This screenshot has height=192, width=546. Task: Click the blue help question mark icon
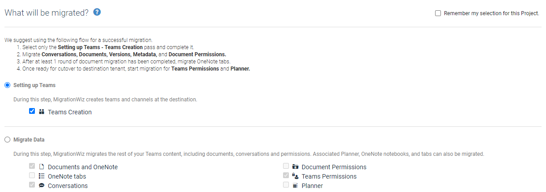97,13
